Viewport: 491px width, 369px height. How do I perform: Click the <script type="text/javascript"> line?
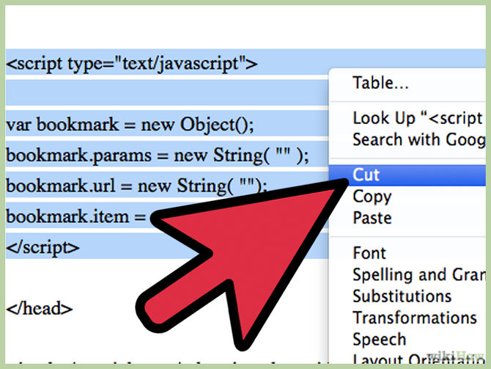pyautogui.click(x=131, y=64)
